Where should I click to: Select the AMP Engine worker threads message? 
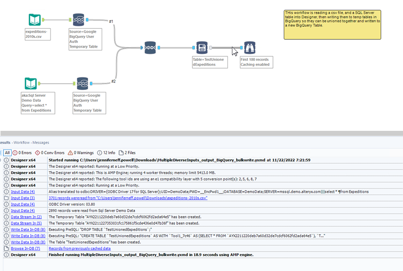click(132, 173)
